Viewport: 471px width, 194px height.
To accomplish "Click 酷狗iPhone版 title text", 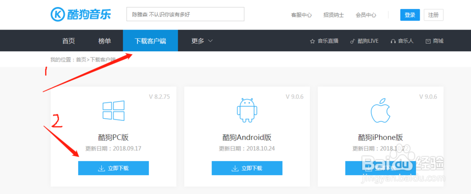I will [x=380, y=138].
